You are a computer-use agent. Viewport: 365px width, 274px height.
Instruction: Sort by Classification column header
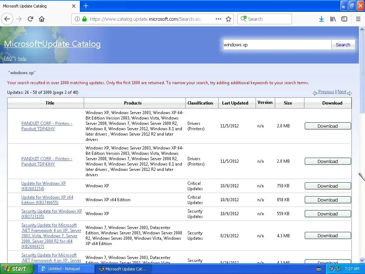tap(202, 103)
